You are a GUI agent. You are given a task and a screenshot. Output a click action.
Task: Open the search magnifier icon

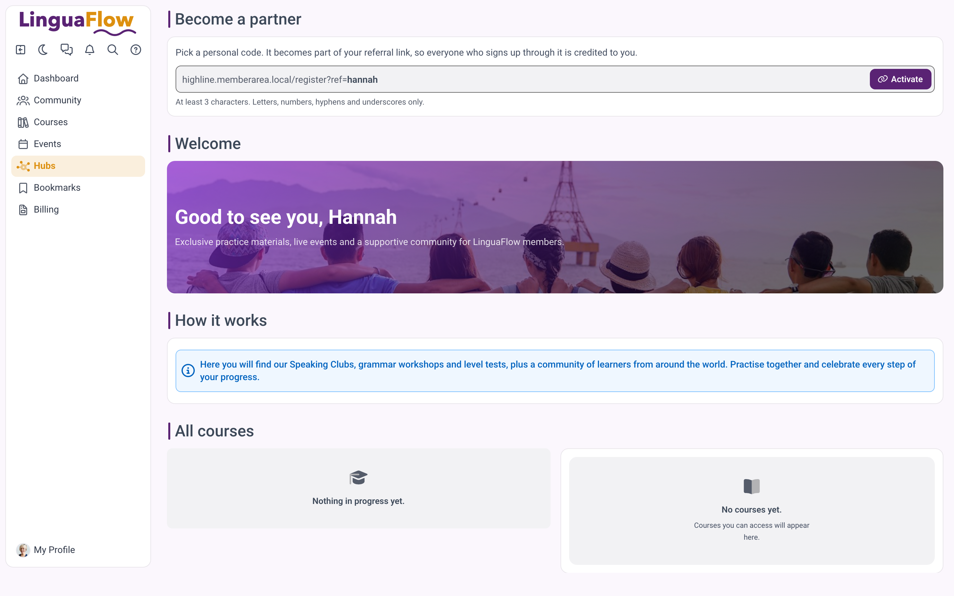pyautogui.click(x=113, y=50)
